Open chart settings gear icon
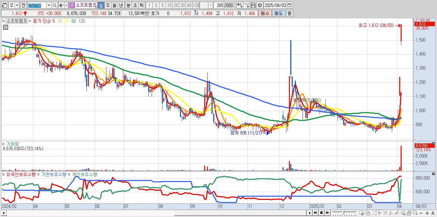The image size is (437, 217). pos(260,5)
